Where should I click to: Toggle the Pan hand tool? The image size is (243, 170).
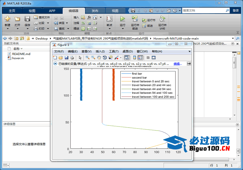coord(99,58)
